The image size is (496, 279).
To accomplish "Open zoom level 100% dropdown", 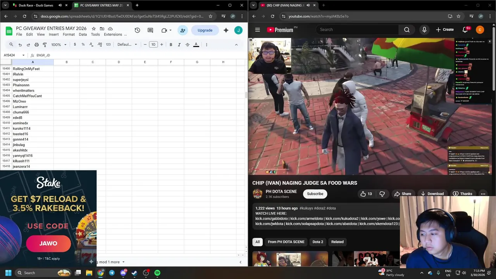I will point(59,45).
